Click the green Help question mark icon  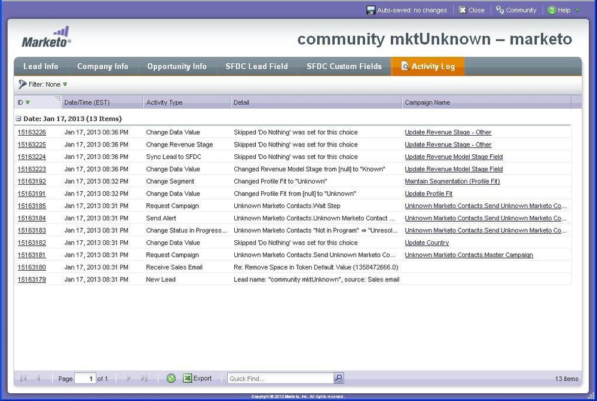552,10
